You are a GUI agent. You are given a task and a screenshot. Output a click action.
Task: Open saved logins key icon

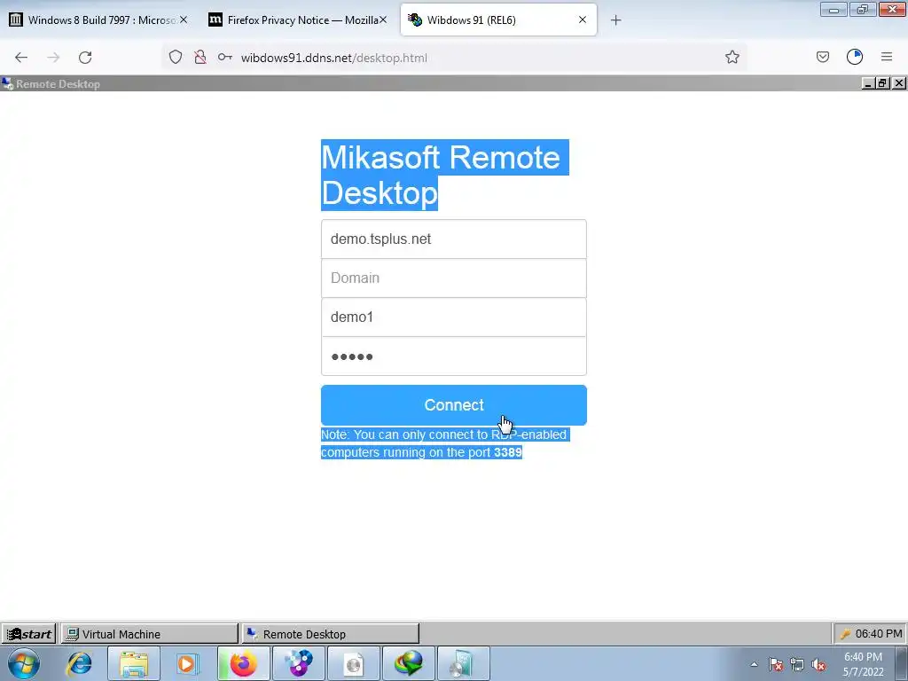pos(224,57)
